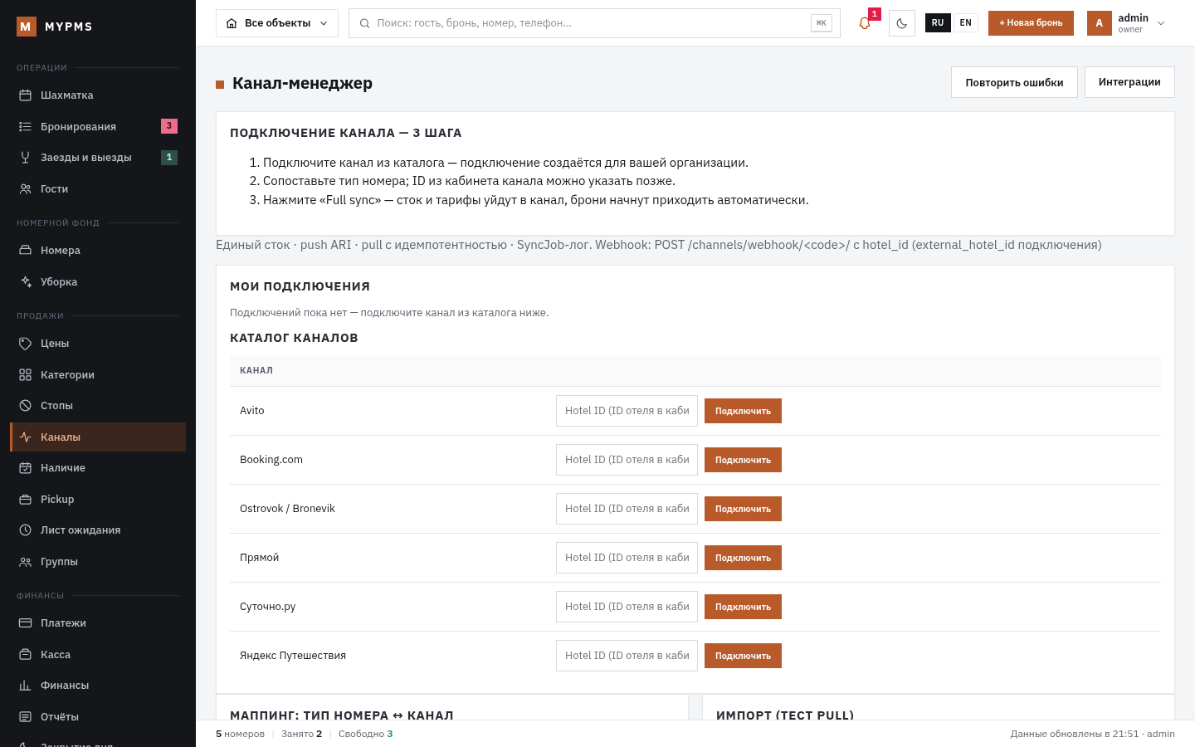Click the Заезды и выезды icon
1195x747 pixels.
26,158
